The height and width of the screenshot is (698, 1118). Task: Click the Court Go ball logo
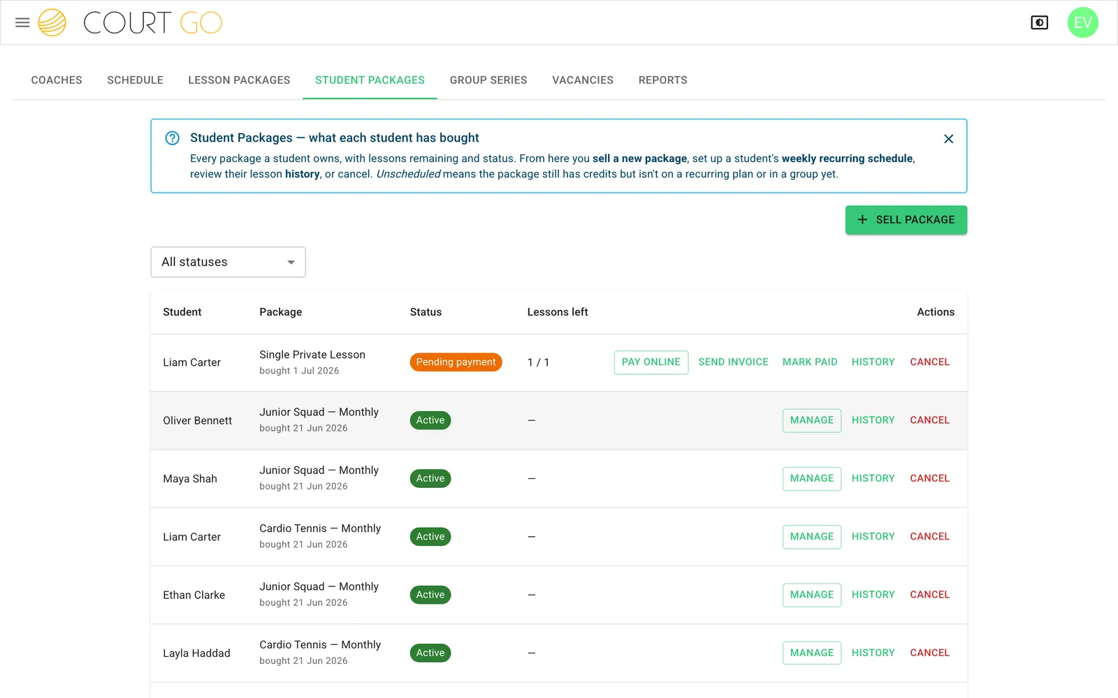click(x=52, y=22)
